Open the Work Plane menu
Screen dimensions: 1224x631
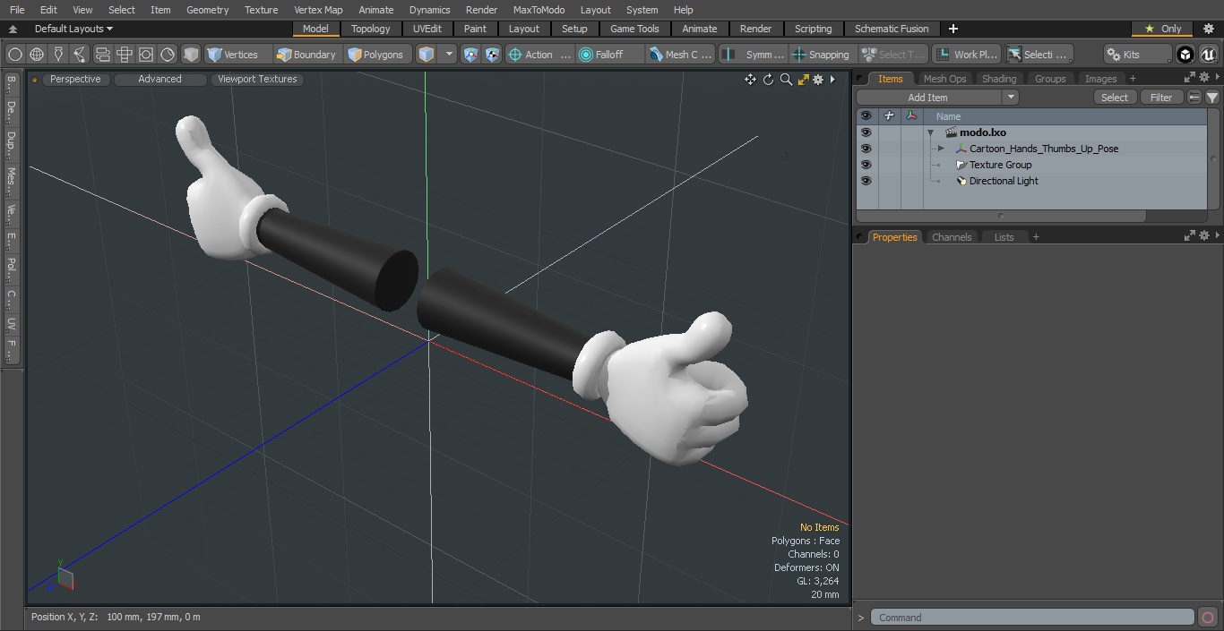(x=966, y=55)
